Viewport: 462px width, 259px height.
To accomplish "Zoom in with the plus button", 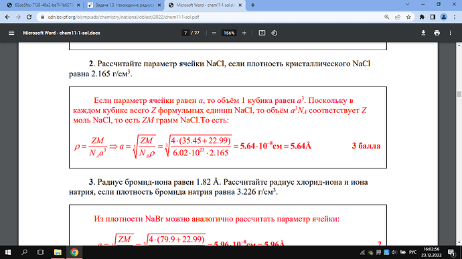I will [244, 33].
